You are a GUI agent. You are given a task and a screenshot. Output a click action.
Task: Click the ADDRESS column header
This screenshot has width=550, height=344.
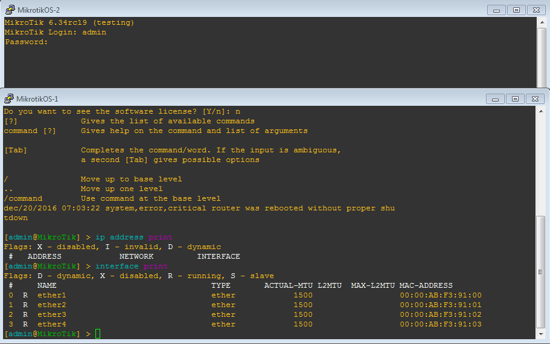tap(45, 256)
